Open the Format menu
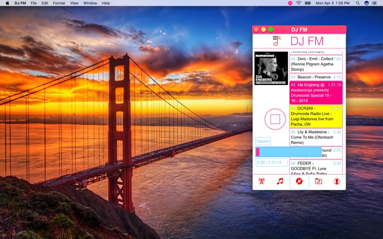 pyautogui.click(x=59, y=3)
